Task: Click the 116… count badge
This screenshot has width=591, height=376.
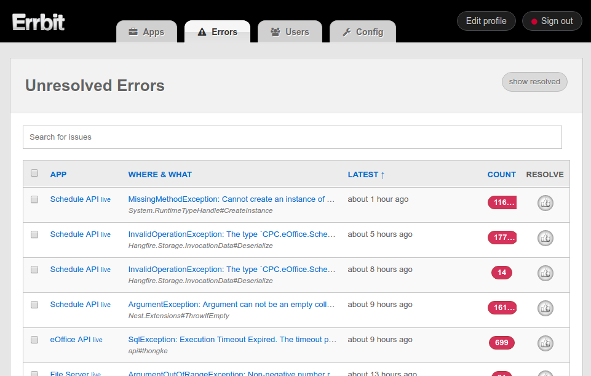Action: pos(502,202)
